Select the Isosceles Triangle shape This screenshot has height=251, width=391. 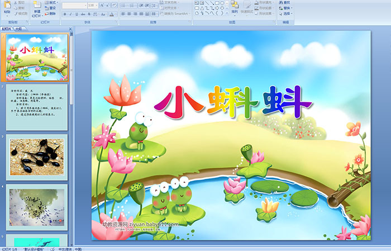(202, 8)
